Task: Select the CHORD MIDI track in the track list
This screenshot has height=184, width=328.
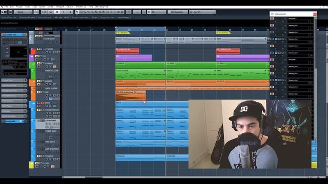Action: tap(48, 124)
